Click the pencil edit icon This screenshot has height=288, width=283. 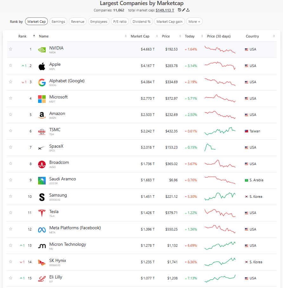(x=184, y=10)
